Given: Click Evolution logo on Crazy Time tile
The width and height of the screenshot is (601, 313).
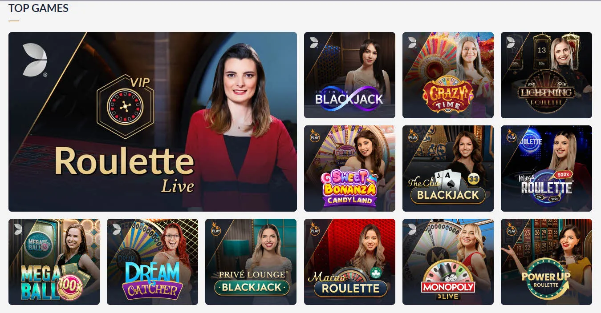Looking at the screenshot, I should click(x=412, y=42).
